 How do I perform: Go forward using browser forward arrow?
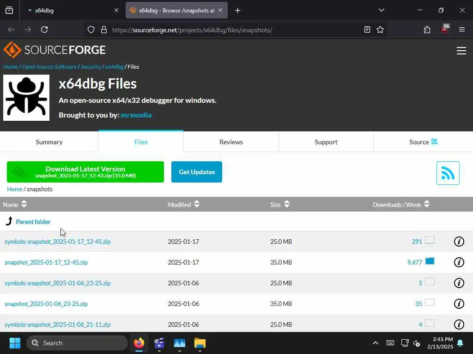point(28,30)
